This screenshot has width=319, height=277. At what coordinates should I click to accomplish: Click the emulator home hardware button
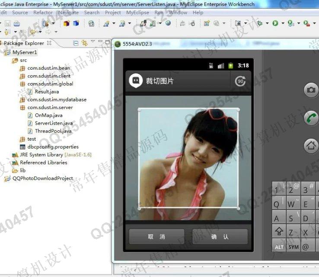(x=311, y=145)
